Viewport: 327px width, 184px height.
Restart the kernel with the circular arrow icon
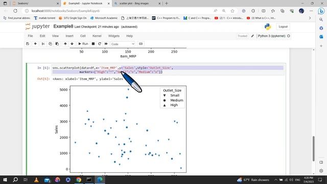pos(100,44)
